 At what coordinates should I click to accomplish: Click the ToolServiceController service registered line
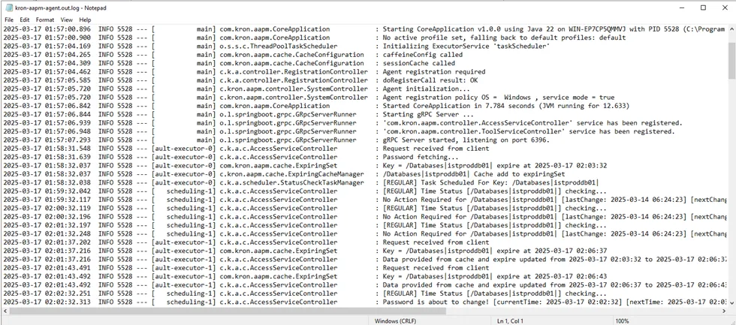(529, 131)
